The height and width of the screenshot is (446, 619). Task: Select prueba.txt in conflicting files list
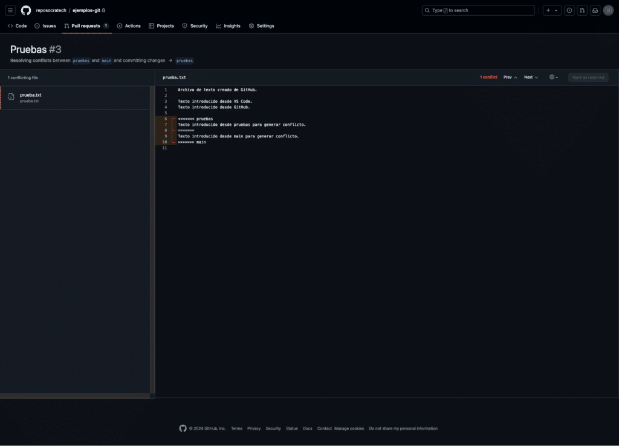pos(75,97)
